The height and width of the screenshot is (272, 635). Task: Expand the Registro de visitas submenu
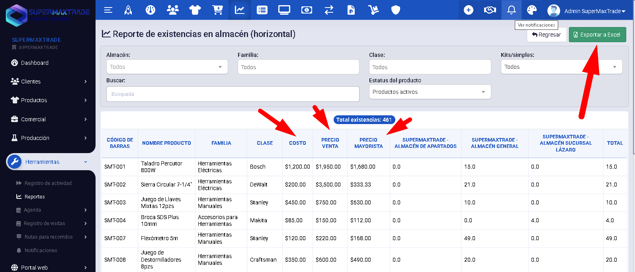[51, 223]
